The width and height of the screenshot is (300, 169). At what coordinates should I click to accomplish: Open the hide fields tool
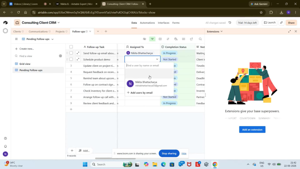click(x=145, y=39)
